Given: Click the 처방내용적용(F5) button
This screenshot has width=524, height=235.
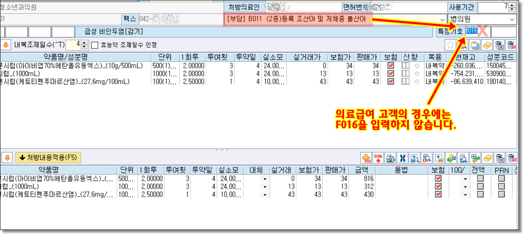Looking at the screenshot, I should coord(48,158).
